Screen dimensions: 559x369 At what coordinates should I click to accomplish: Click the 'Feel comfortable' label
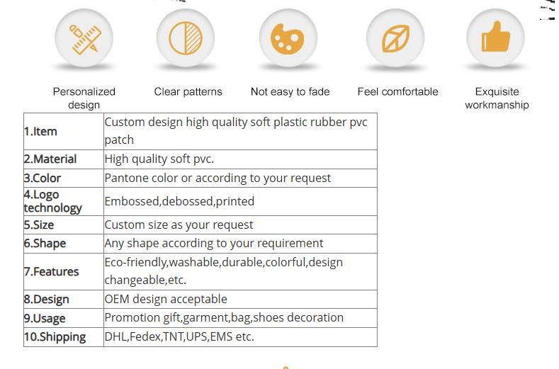coord(398,91)
